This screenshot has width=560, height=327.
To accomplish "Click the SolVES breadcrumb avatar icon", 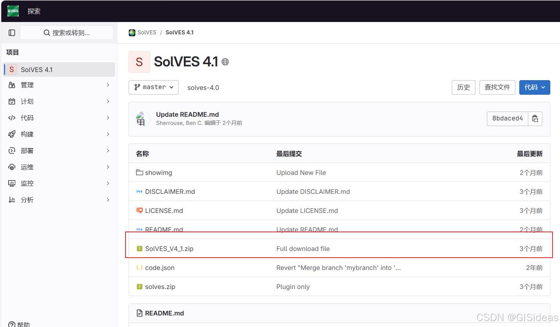I will pyautogui.click(x=132, y=33).
